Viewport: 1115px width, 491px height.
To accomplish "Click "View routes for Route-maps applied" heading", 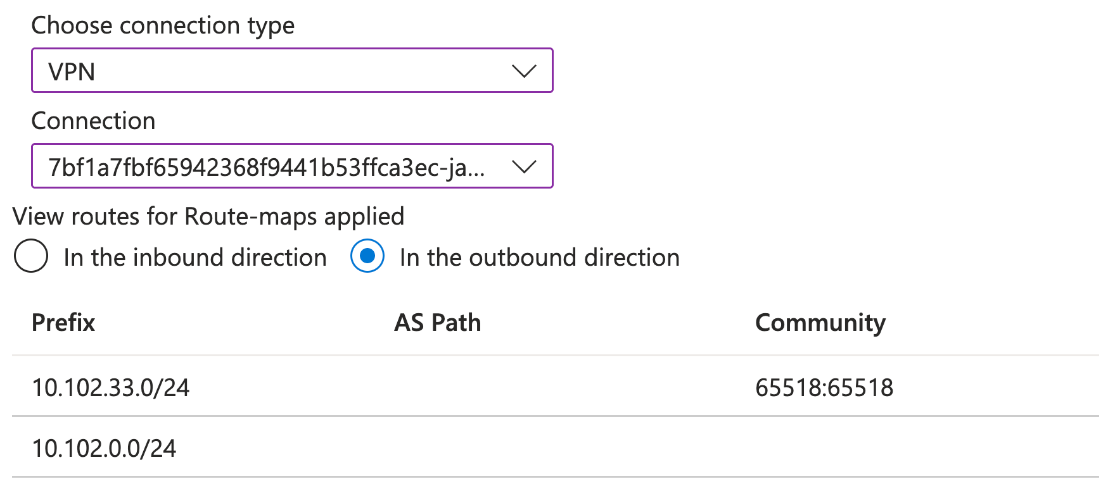I will click(208, 217).
